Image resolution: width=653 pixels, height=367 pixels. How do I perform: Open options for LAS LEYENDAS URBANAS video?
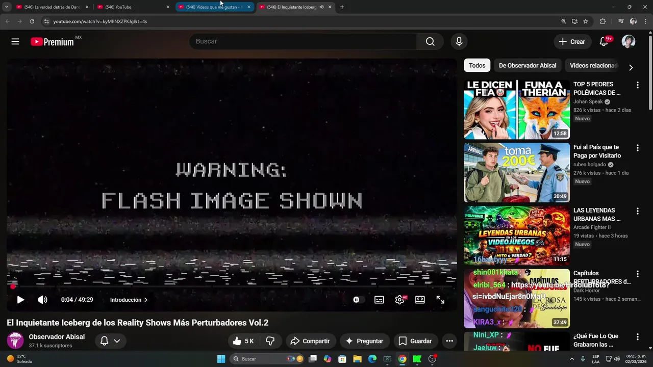click(x=637, y=211)
